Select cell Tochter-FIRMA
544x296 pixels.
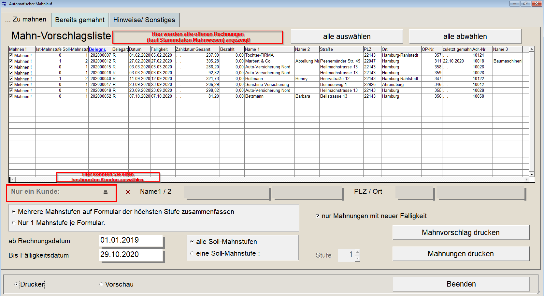click(x=269, y=55)
